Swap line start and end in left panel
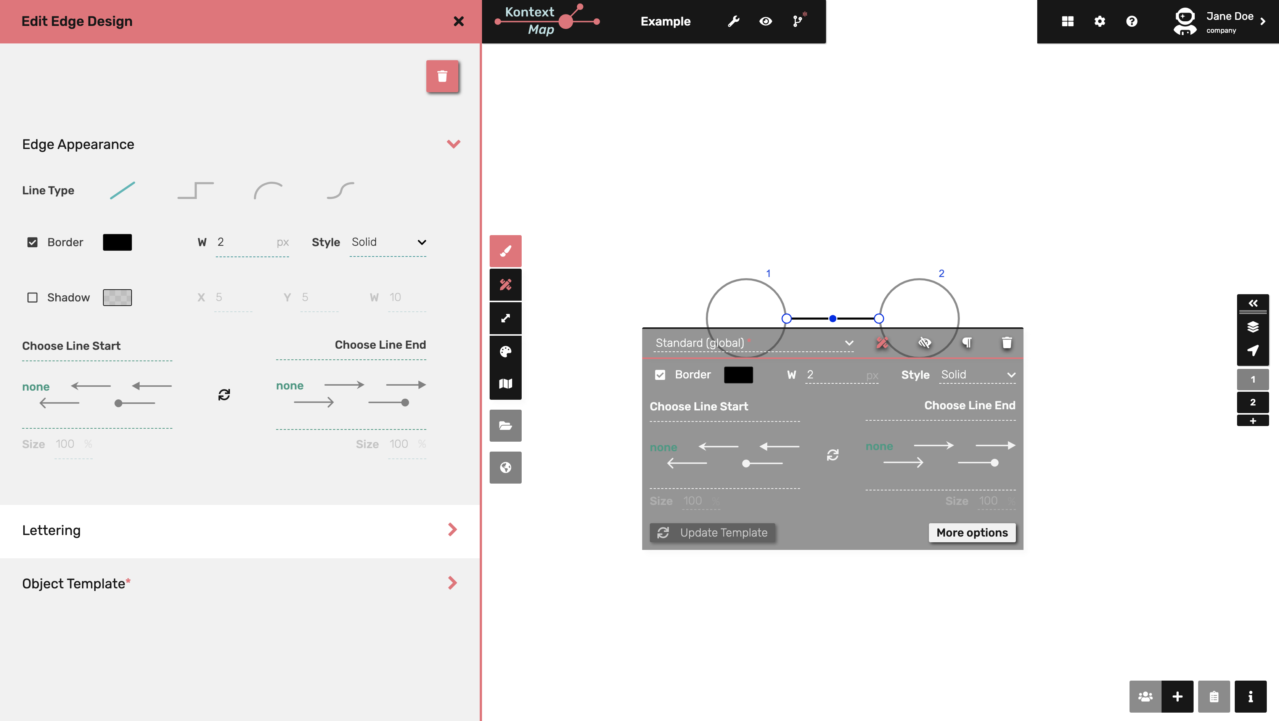Viewport: 1279px width, 721px height. tap(224, 394)
